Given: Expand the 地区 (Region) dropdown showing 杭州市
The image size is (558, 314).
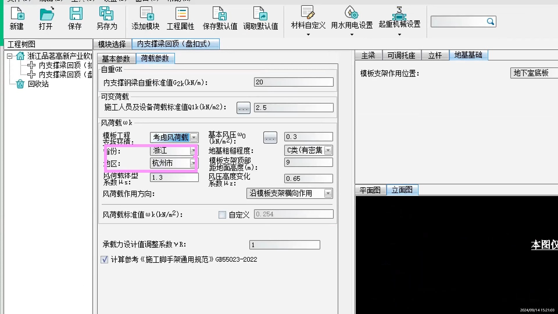Looking at the screenshot, I should coord(193,163).
